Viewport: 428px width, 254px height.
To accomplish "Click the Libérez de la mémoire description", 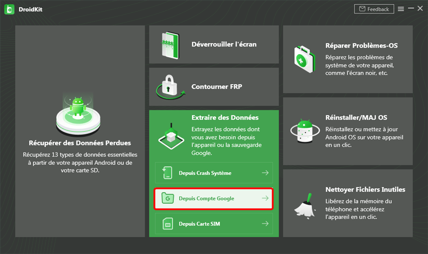I will pos(359,209).
